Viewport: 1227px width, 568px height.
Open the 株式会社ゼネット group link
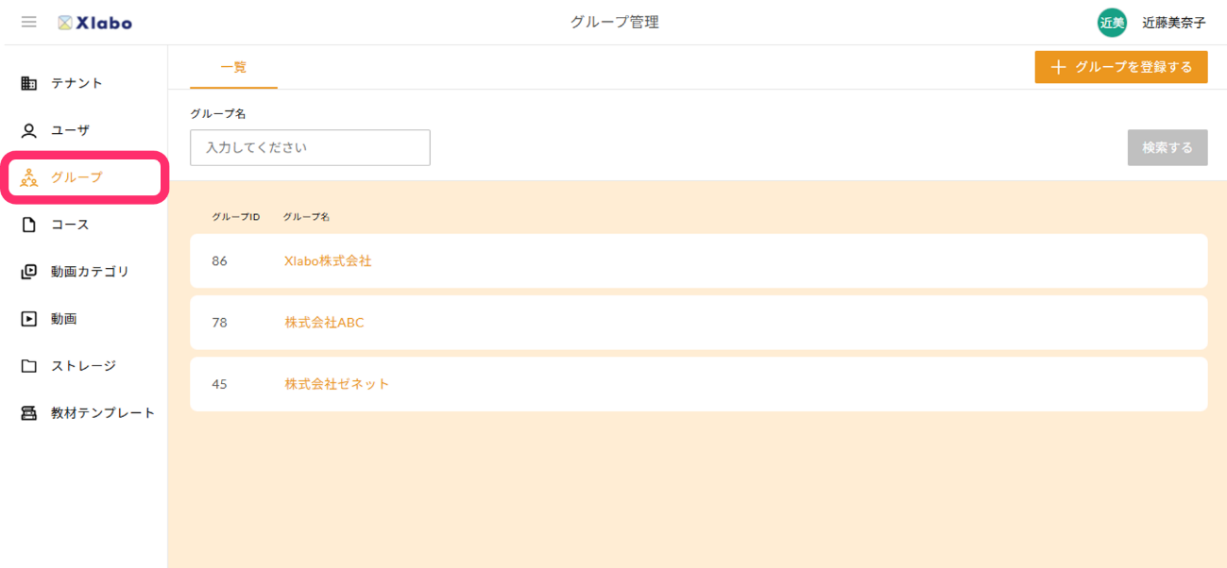[336, 384]
